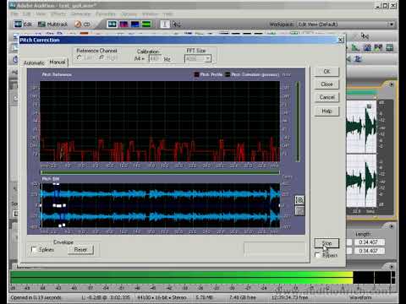Select the Right reference channel radio
Screen dimensions: 406x304
[x=101, y=57]
